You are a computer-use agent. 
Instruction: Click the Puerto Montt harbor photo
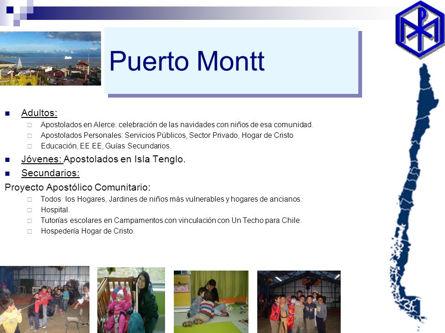coord(50,58)
